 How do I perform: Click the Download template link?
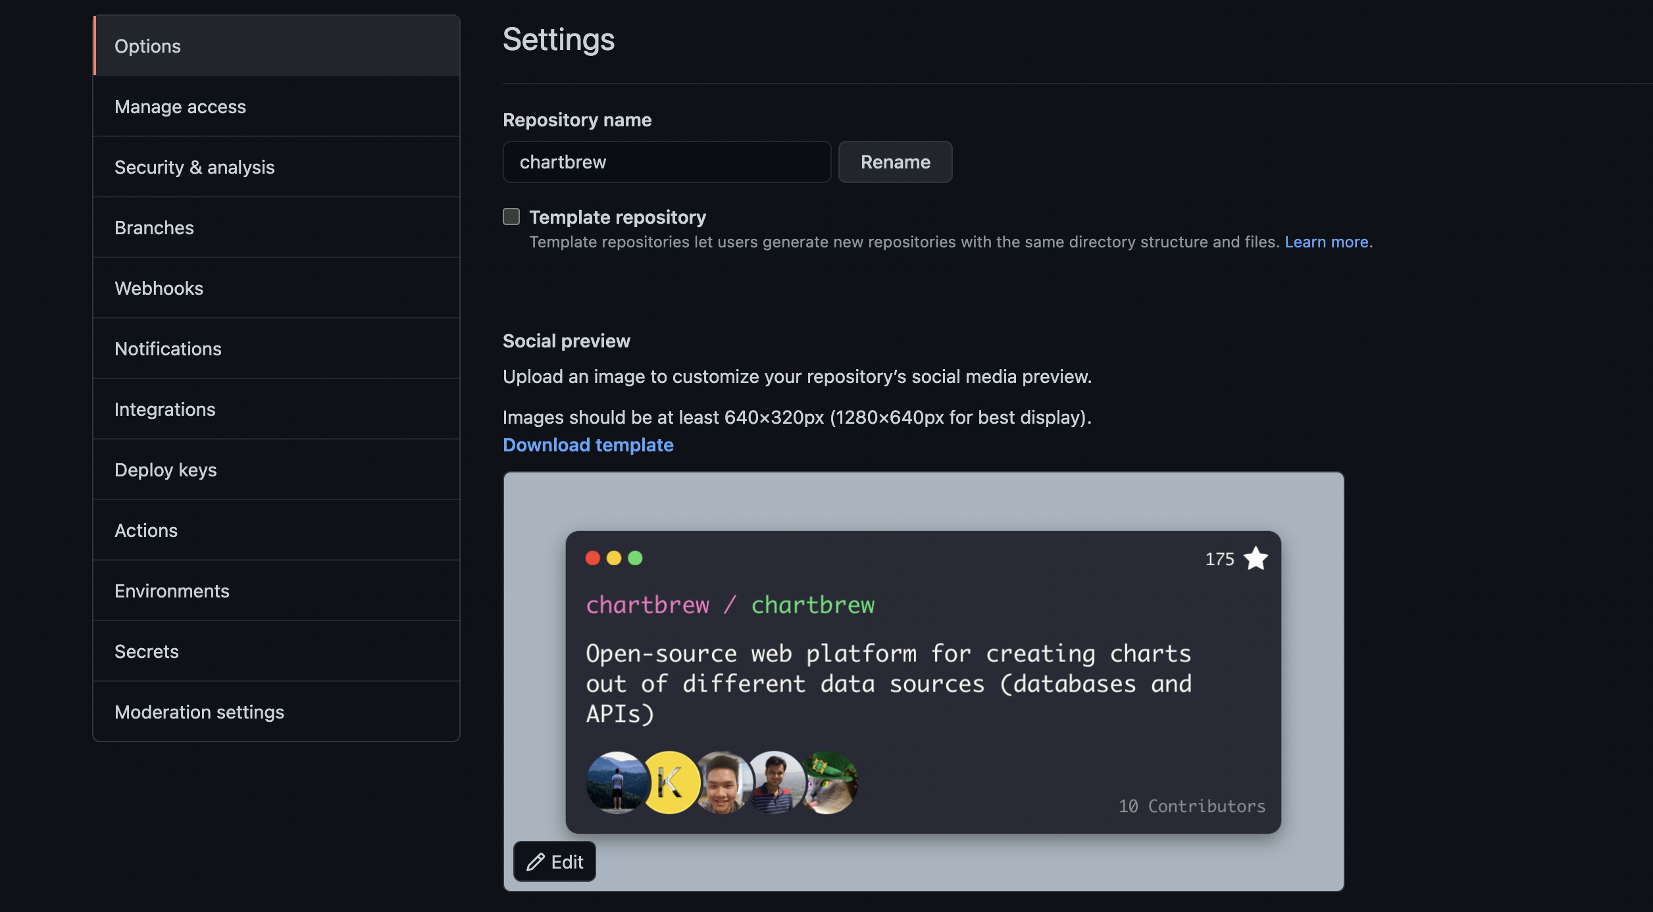click(x=588, y=445)
